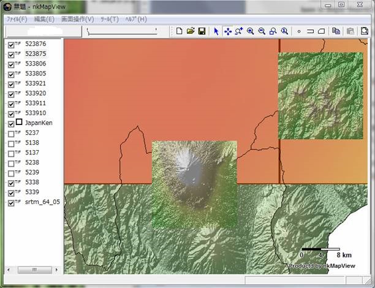375x288 pixels.
Task: Hide the srtm_64_05 layer via checkbox
Action: [x=11, y=202]
